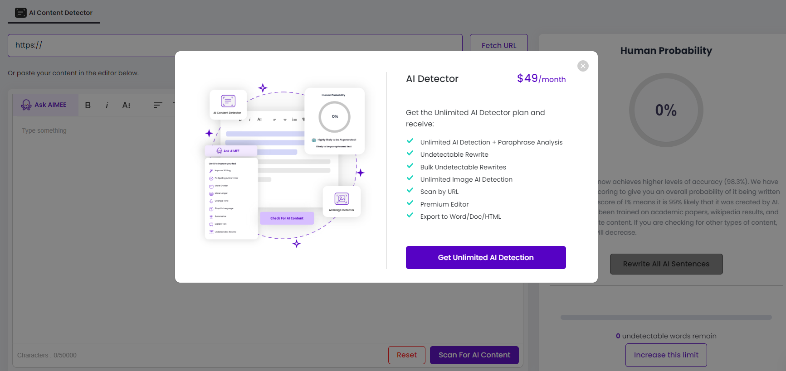Apply italic formatting in the editor toolbar
This screenshot has width=786, height=371.
[x=107, y=105]
